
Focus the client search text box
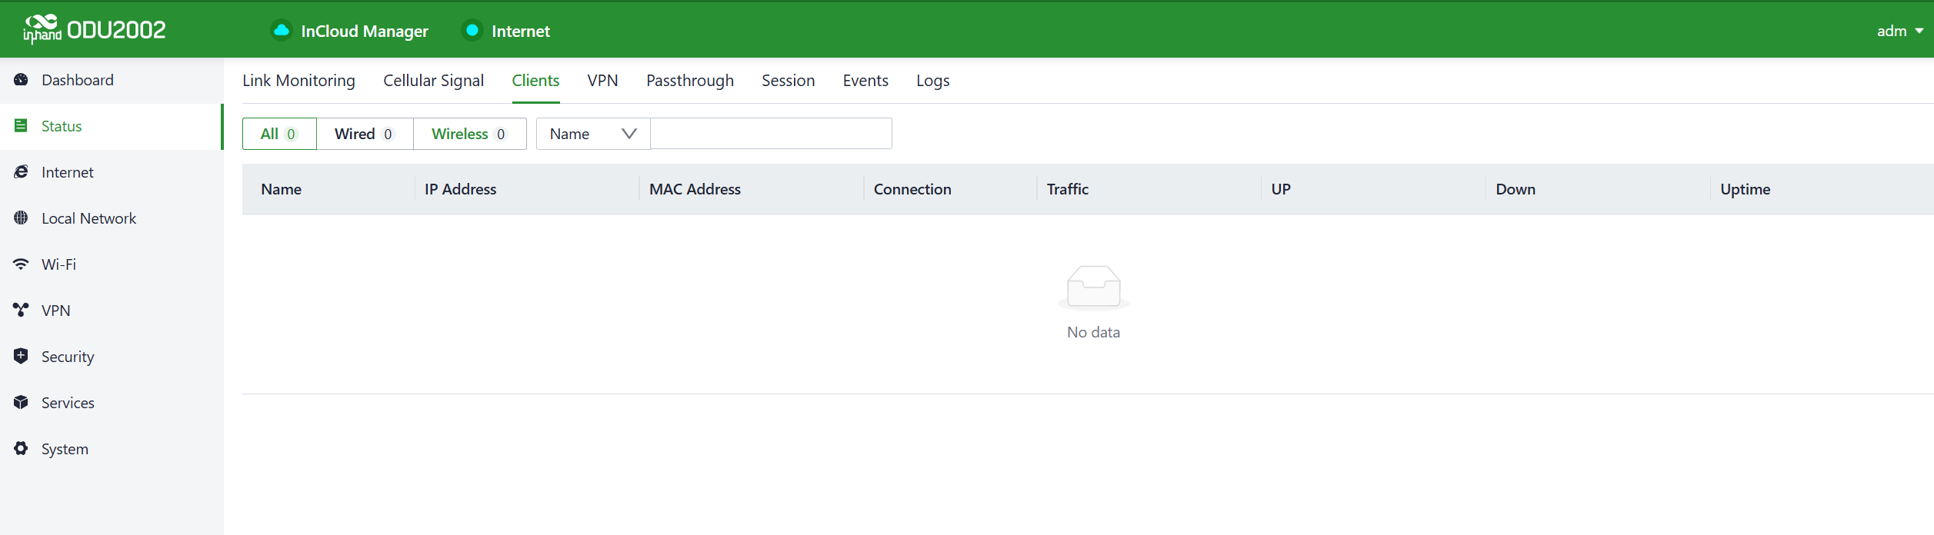coord(770,134)
